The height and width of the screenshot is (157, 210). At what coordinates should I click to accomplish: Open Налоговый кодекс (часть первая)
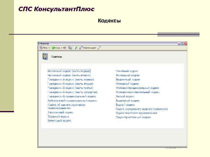click(69, 71)
